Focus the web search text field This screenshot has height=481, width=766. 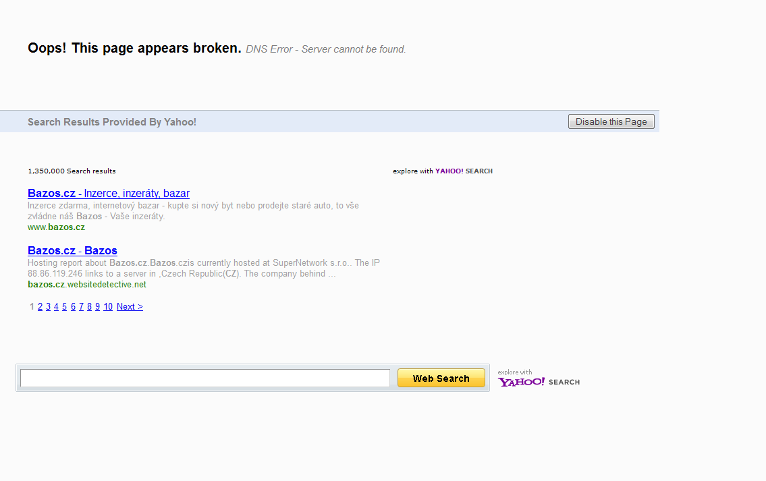click(x=205, y=378)
